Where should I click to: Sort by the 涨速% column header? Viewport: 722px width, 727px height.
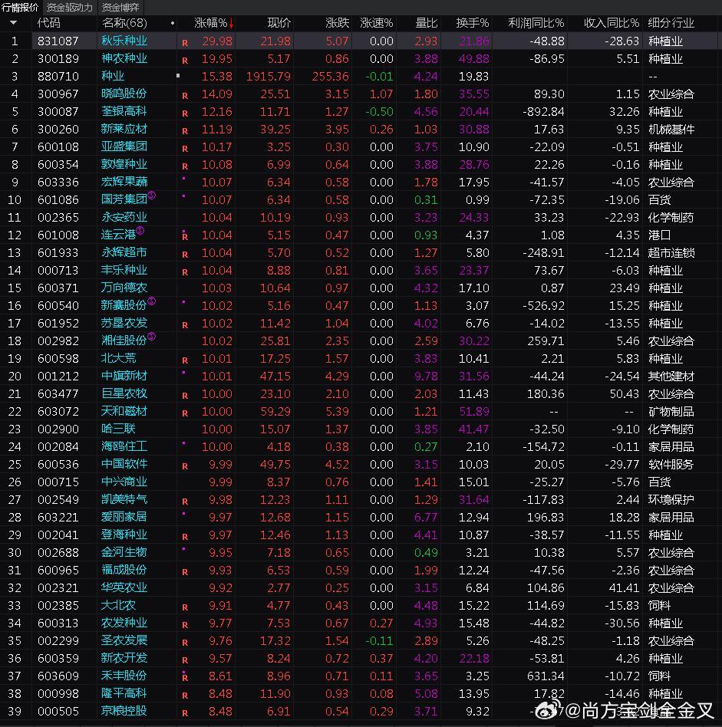tap(376, 23)
